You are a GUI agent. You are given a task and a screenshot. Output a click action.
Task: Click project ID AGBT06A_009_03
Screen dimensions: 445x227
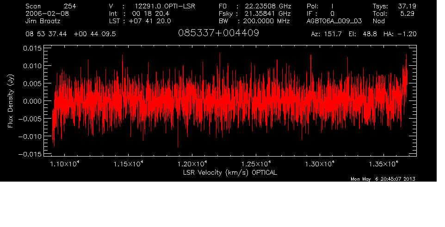[x=334, y=21]
